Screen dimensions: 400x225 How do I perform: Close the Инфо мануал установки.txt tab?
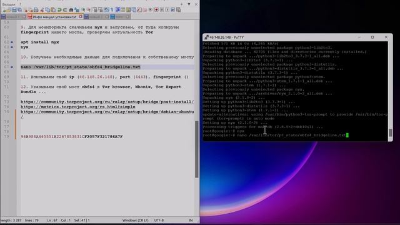81,17
